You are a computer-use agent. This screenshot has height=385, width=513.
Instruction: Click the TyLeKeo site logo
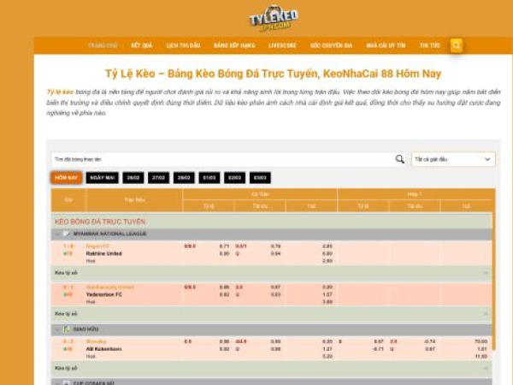click(274, 18)
